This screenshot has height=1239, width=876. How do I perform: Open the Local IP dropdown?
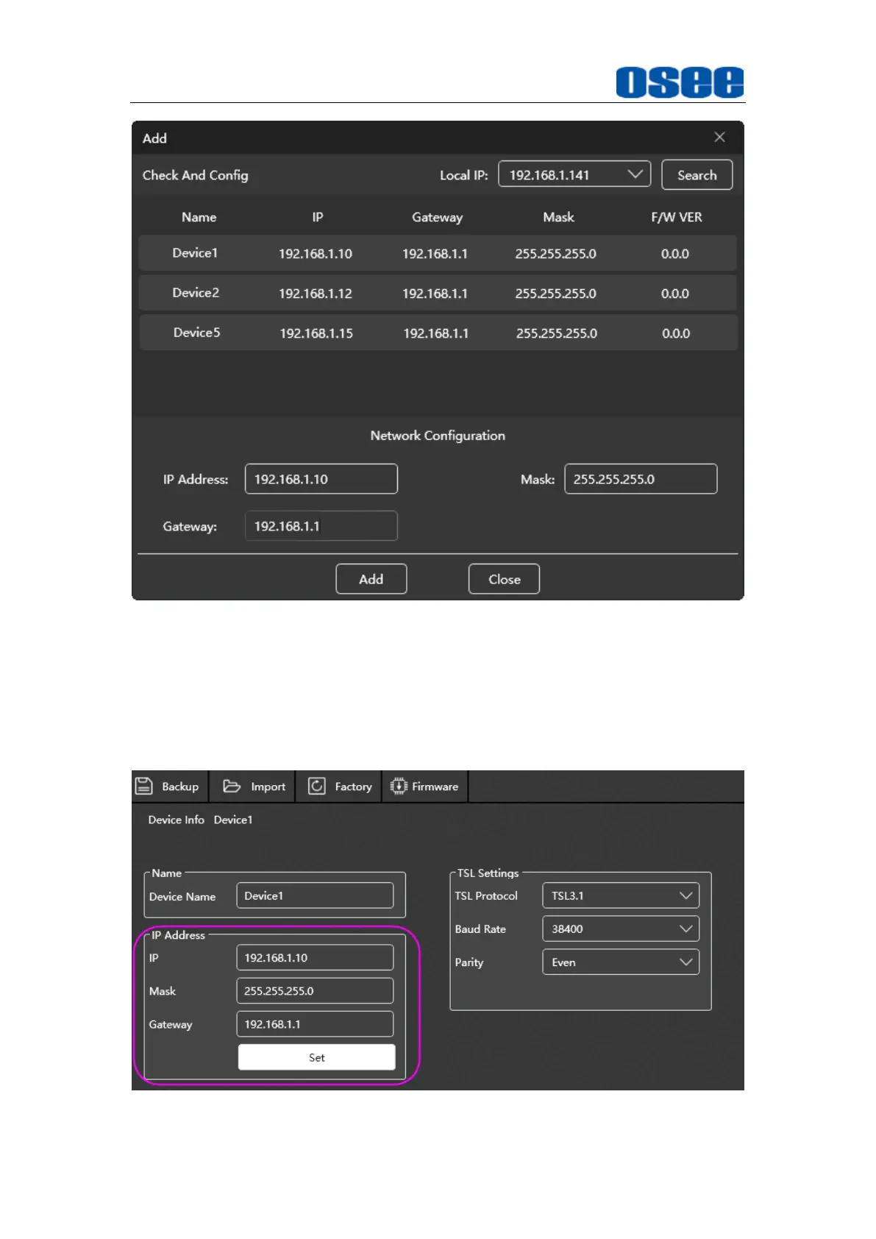coord(574,174)
